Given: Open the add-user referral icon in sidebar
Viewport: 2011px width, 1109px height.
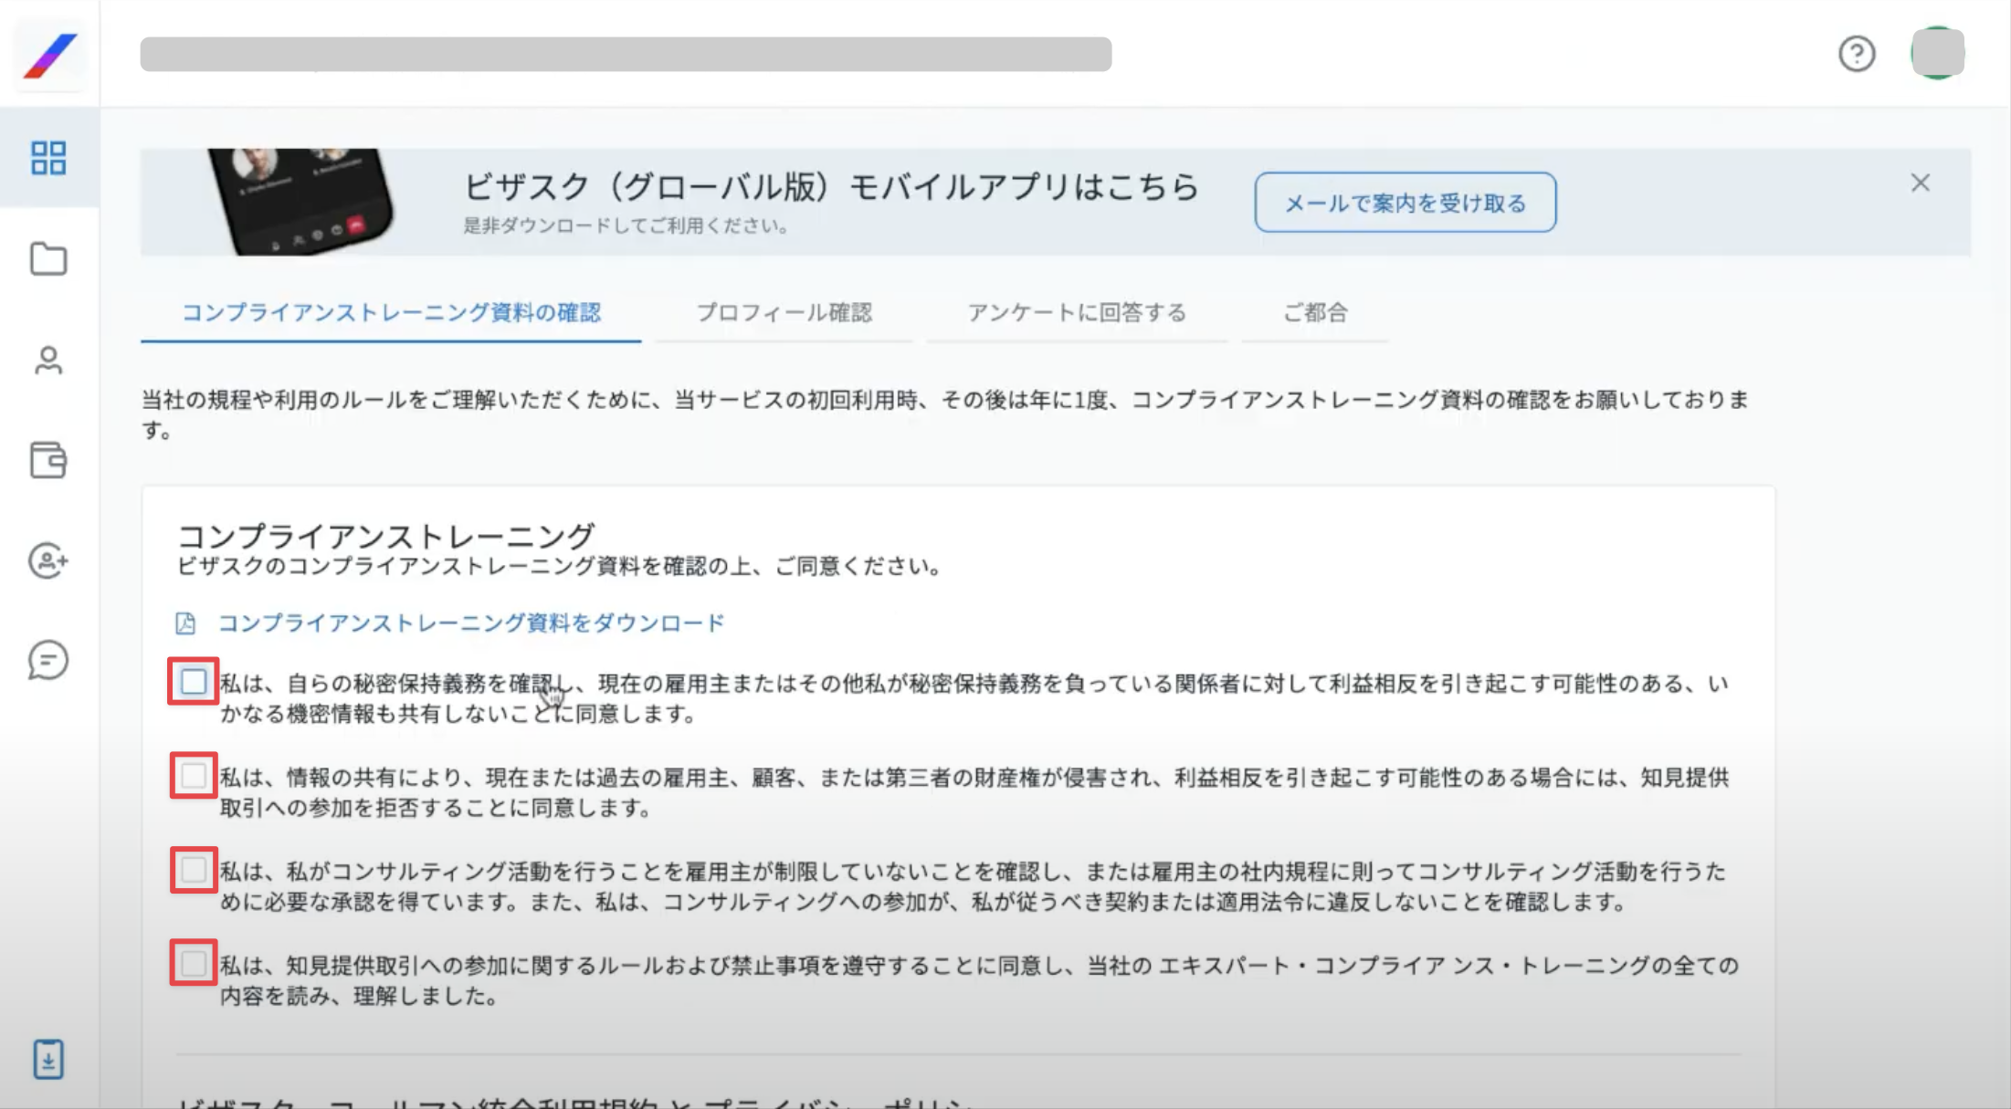Looking at the screenshot, I should point(48,560).
